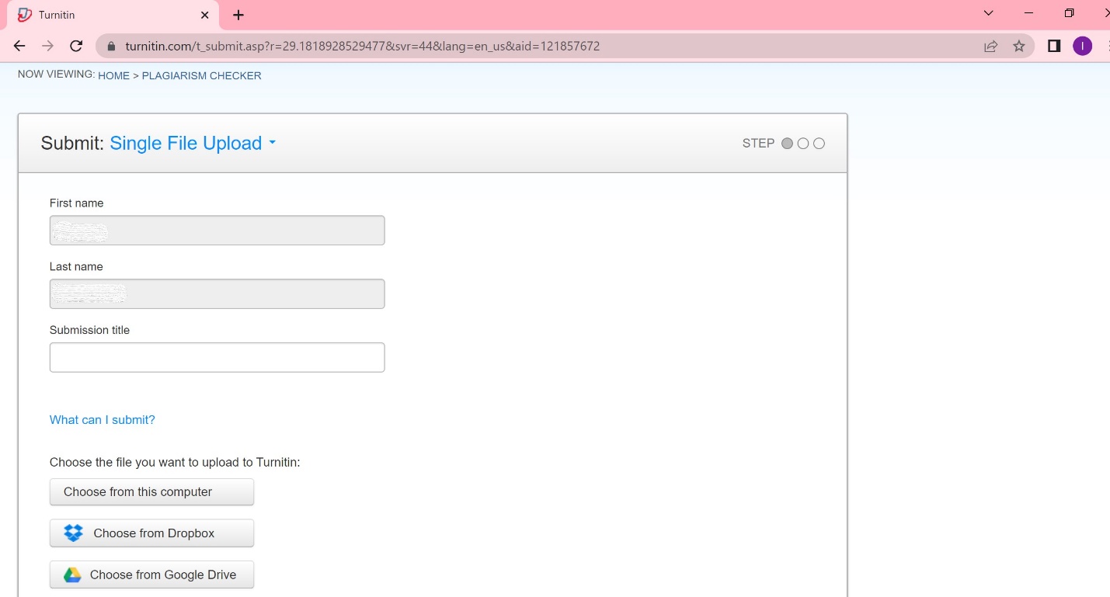Go to HOME breadcrumb link
This screenshot has width=1110, height=597.
pyautogui.click(x=113, y=76)
